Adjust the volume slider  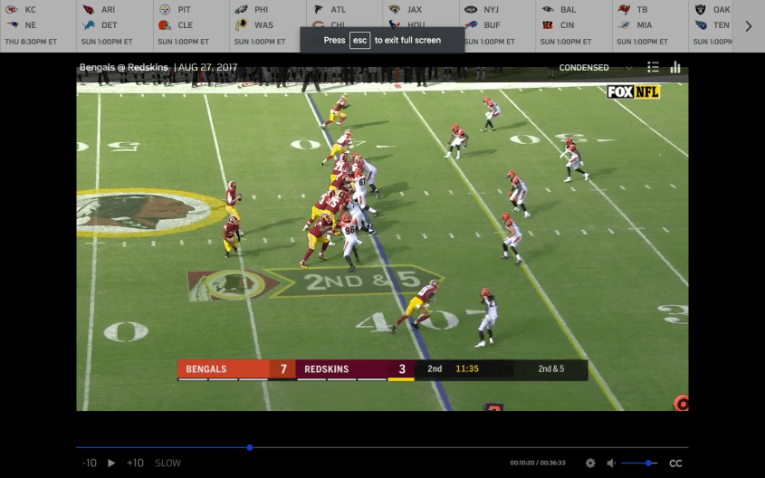649,463
